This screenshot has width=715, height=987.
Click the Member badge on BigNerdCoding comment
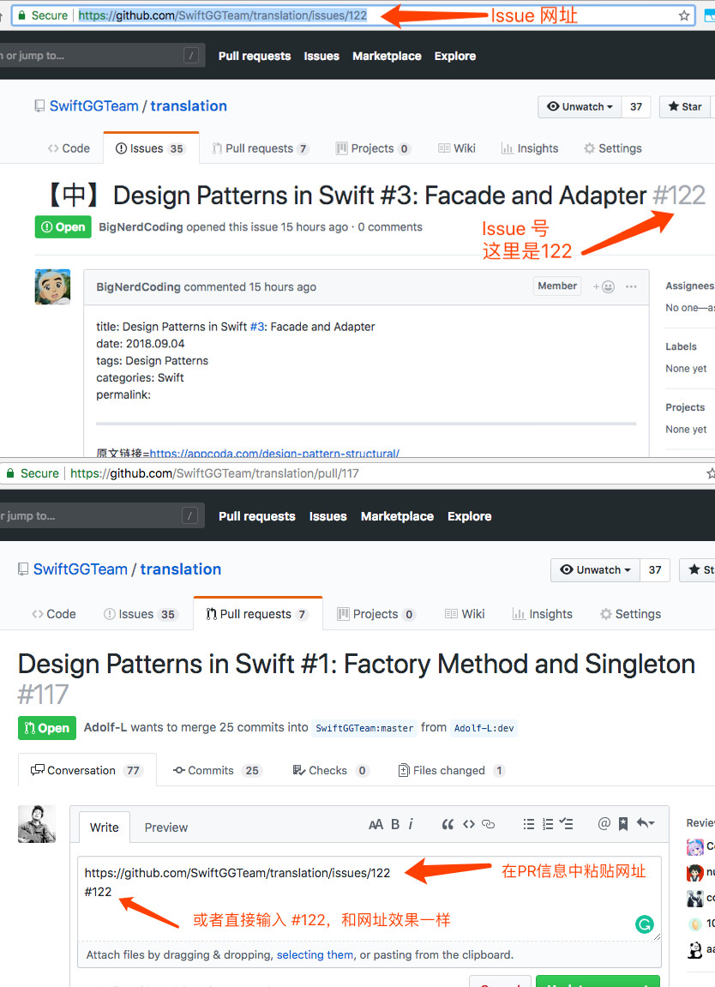pos(557,286)
